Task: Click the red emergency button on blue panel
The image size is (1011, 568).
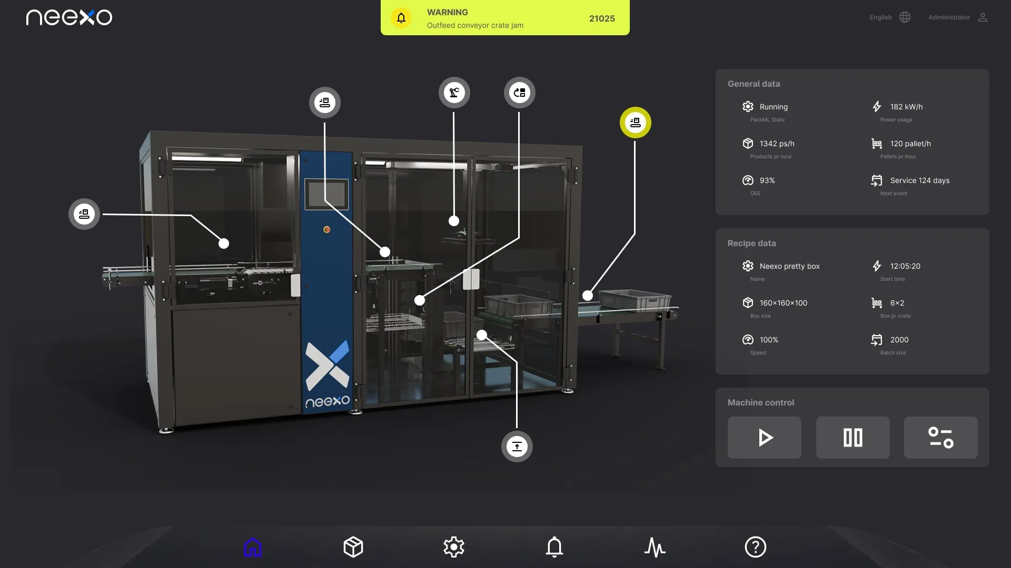Action: [326, 229]
